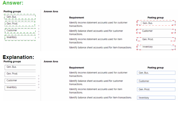This screenshot has width=187, height=113.
Task: Click the green Answer heading
Action: tap(13, 3)
